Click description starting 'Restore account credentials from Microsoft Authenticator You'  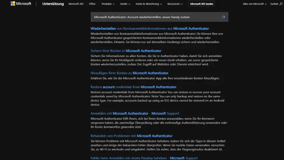point(158,98)
